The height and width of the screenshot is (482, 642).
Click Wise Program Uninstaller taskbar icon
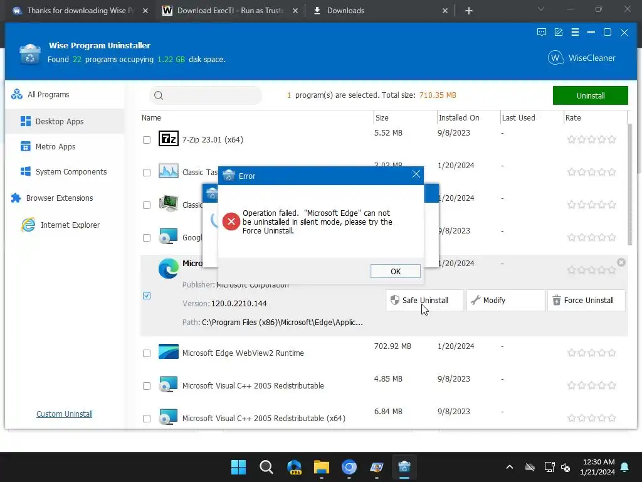tap(404, 467)
